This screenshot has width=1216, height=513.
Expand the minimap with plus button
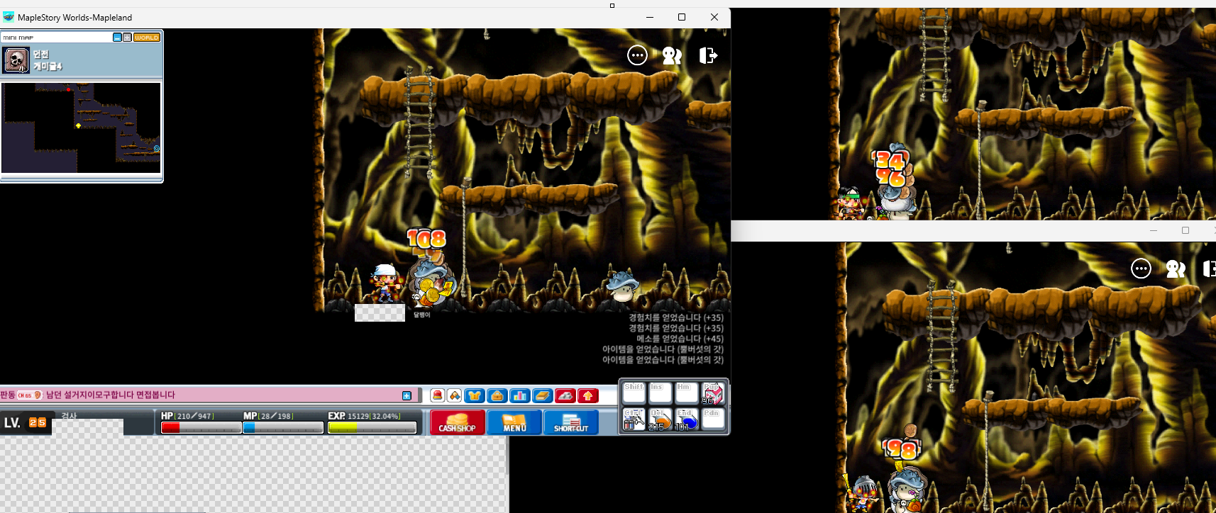(x=127, y=38)
